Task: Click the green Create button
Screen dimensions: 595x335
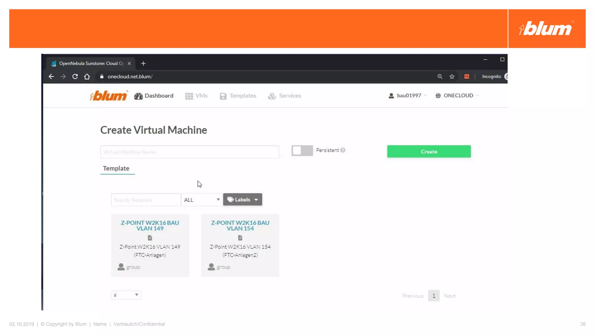Action: coord(429,152)
